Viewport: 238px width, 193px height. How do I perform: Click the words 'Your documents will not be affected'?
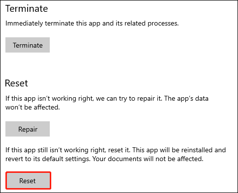click(148, 159)
